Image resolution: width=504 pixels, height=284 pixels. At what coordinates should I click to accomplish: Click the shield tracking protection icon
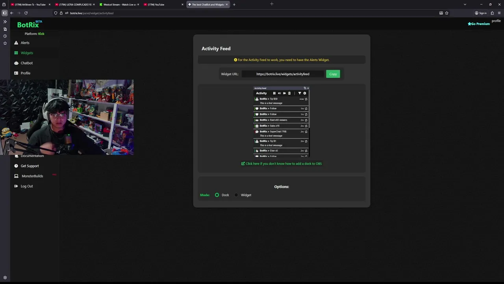point(56,13)
